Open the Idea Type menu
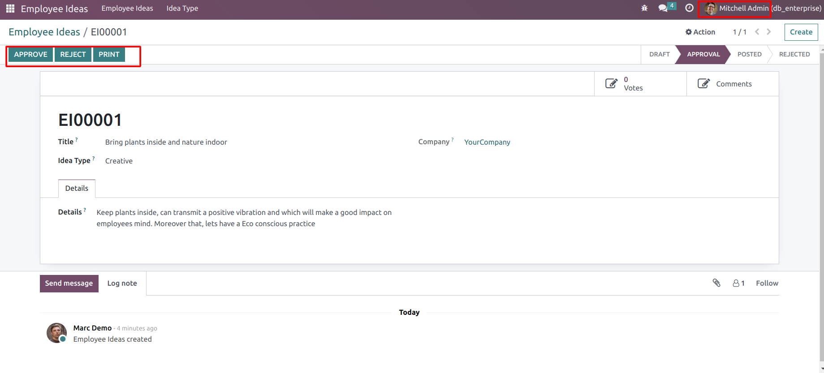Screen dimensions: 824x373 (x=182, y=9)
